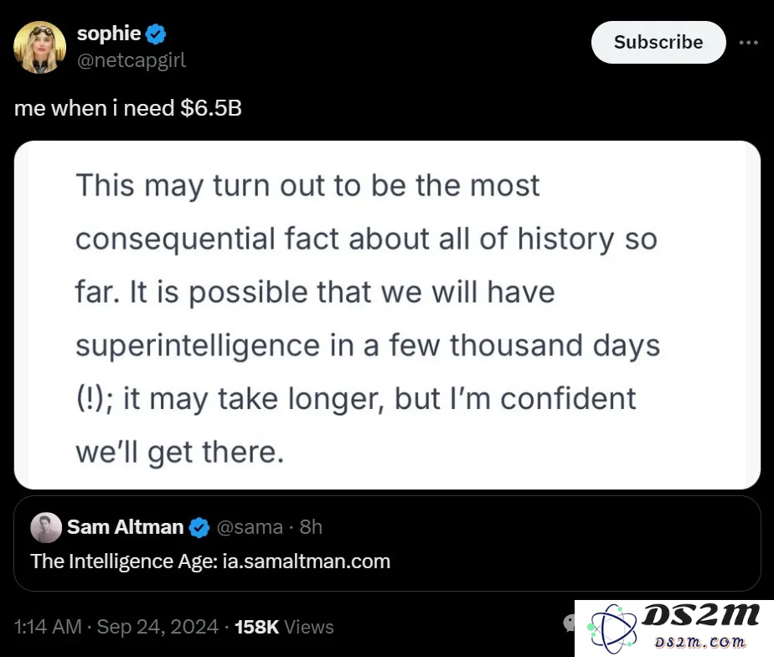The image size is (774, 657).
Task: Click sophie's blue verified badge
Action: (156, 34)
